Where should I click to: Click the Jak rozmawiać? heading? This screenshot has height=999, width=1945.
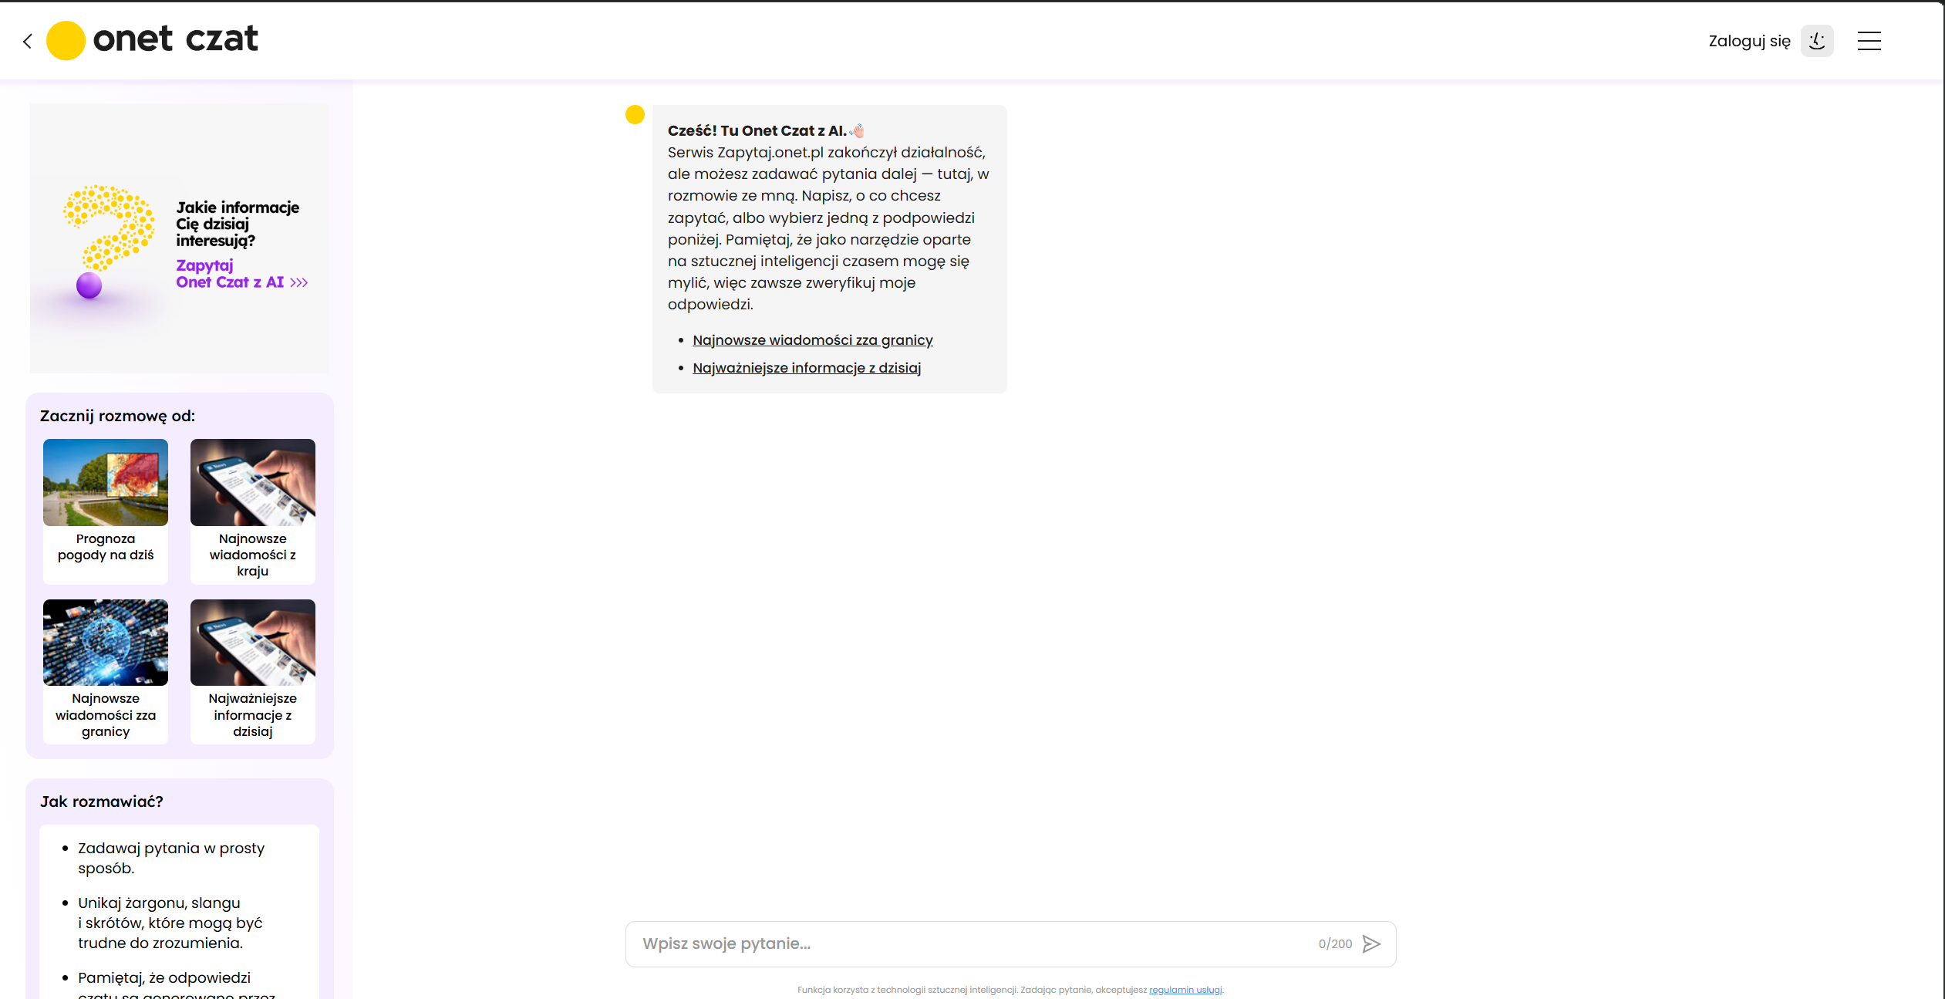click(x=102, y=802)
